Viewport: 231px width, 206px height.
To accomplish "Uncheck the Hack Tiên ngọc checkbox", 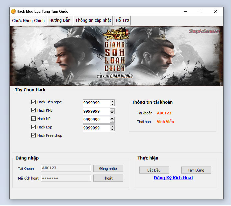I will point(33,102).
